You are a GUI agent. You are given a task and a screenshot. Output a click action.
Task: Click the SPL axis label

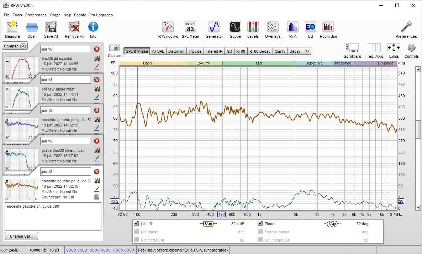pos(114,63)
